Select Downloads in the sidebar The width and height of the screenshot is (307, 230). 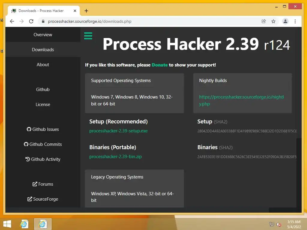(x=43, y=50)
